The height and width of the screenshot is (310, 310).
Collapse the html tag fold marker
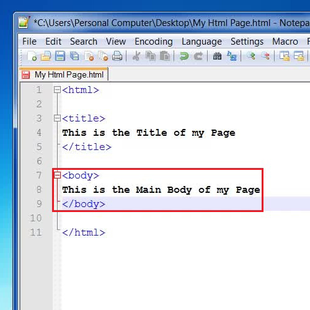(x=57, y=90)
